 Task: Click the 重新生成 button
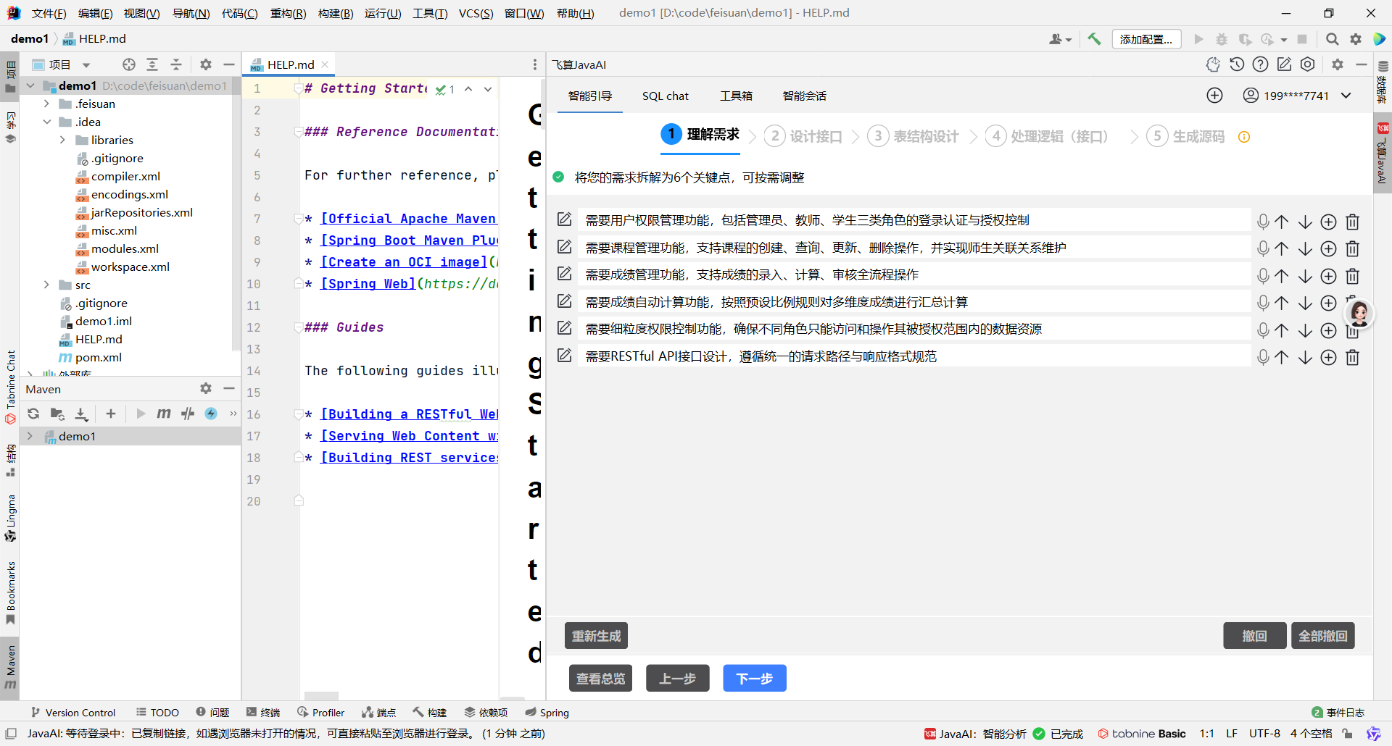point(596,636)
